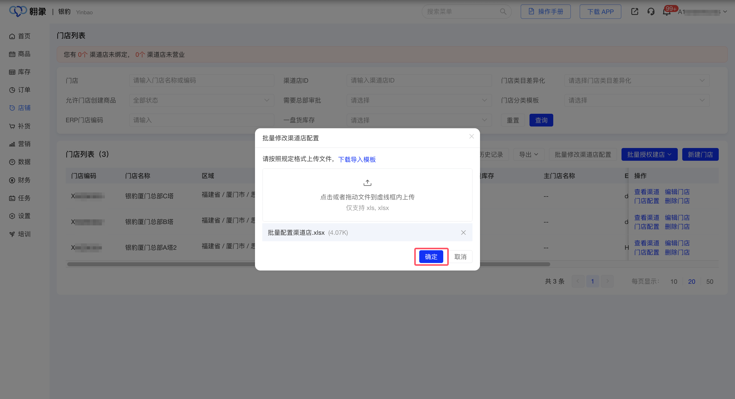
Task: Open the external link icon in the top bar
Action: pyautogui.click(x=634, y=12)
